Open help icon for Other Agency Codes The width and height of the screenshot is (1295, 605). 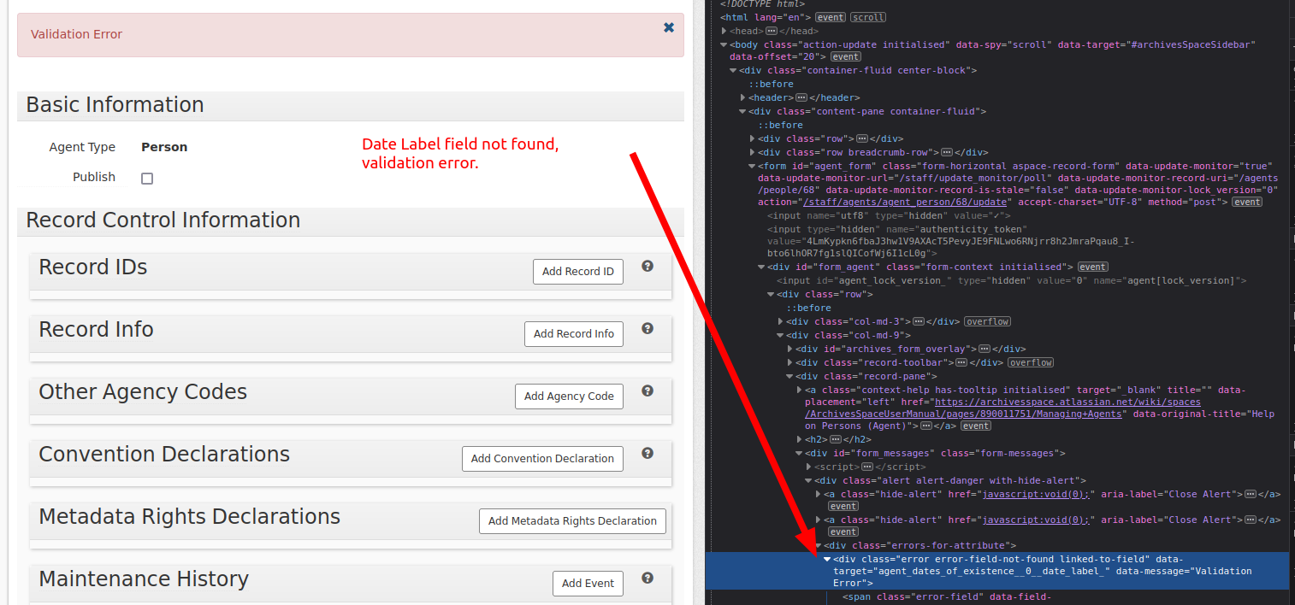tap(647, 391)
